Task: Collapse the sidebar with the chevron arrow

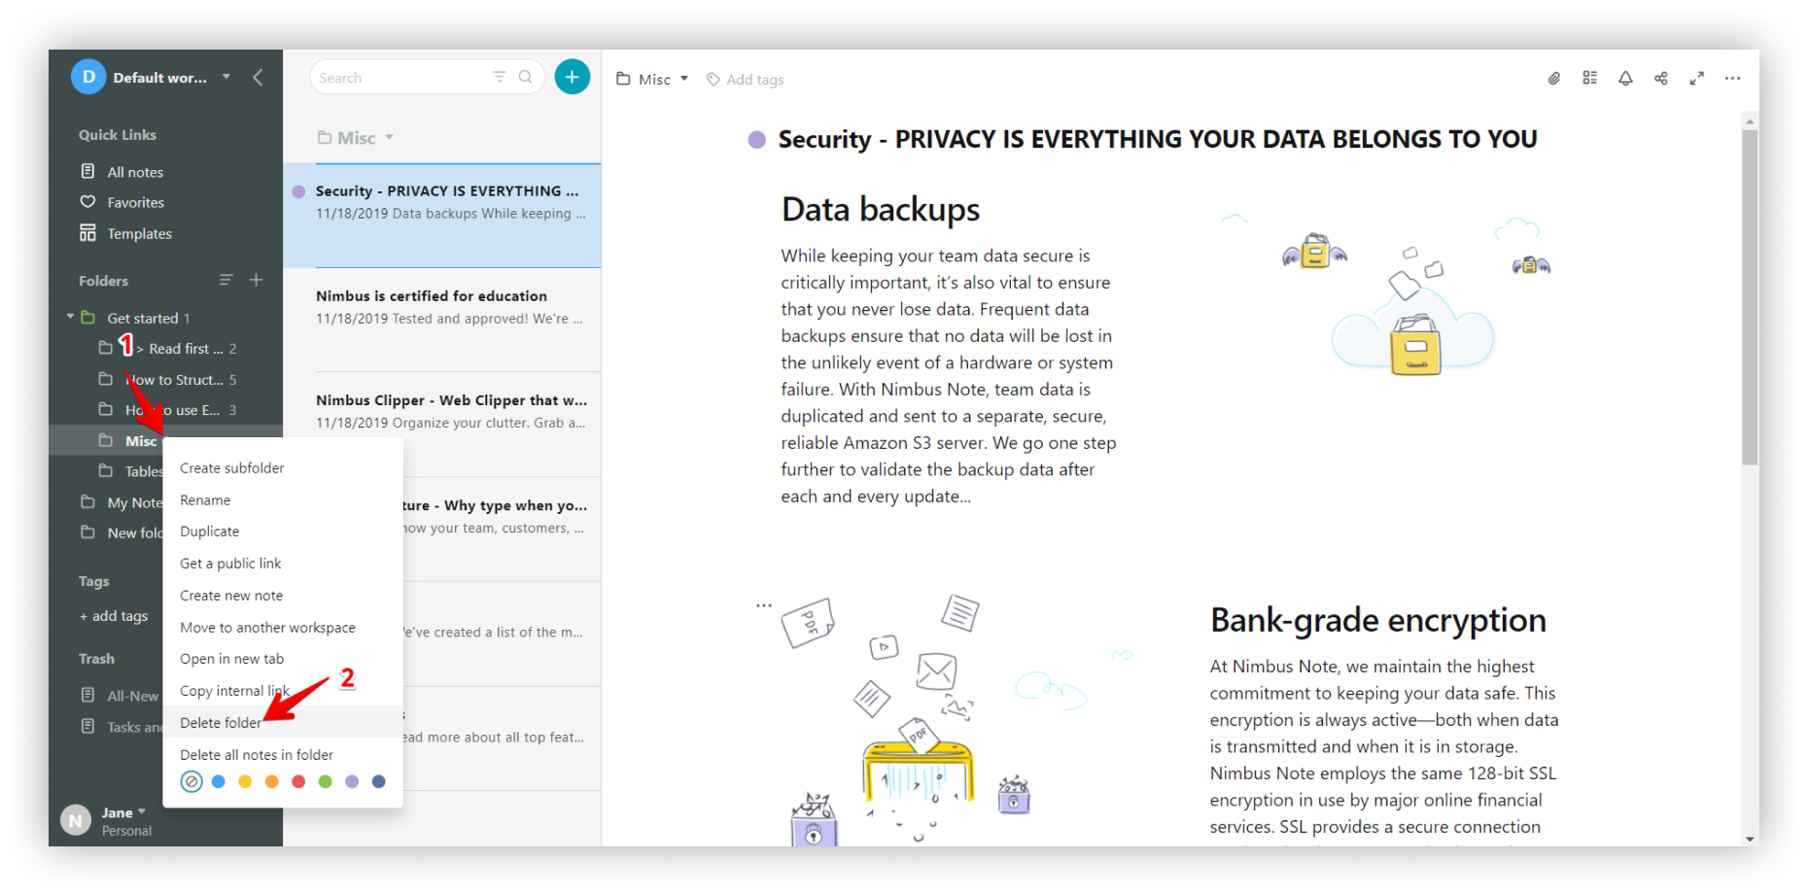Action: (258, 78)
